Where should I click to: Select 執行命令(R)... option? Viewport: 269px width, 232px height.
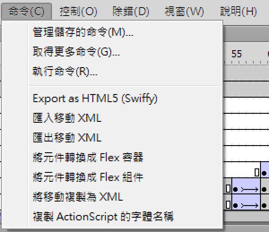click(124, 71)
